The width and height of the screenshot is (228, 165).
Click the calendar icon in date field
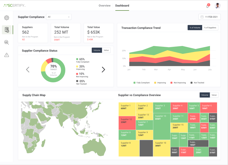tap(202, 17)
